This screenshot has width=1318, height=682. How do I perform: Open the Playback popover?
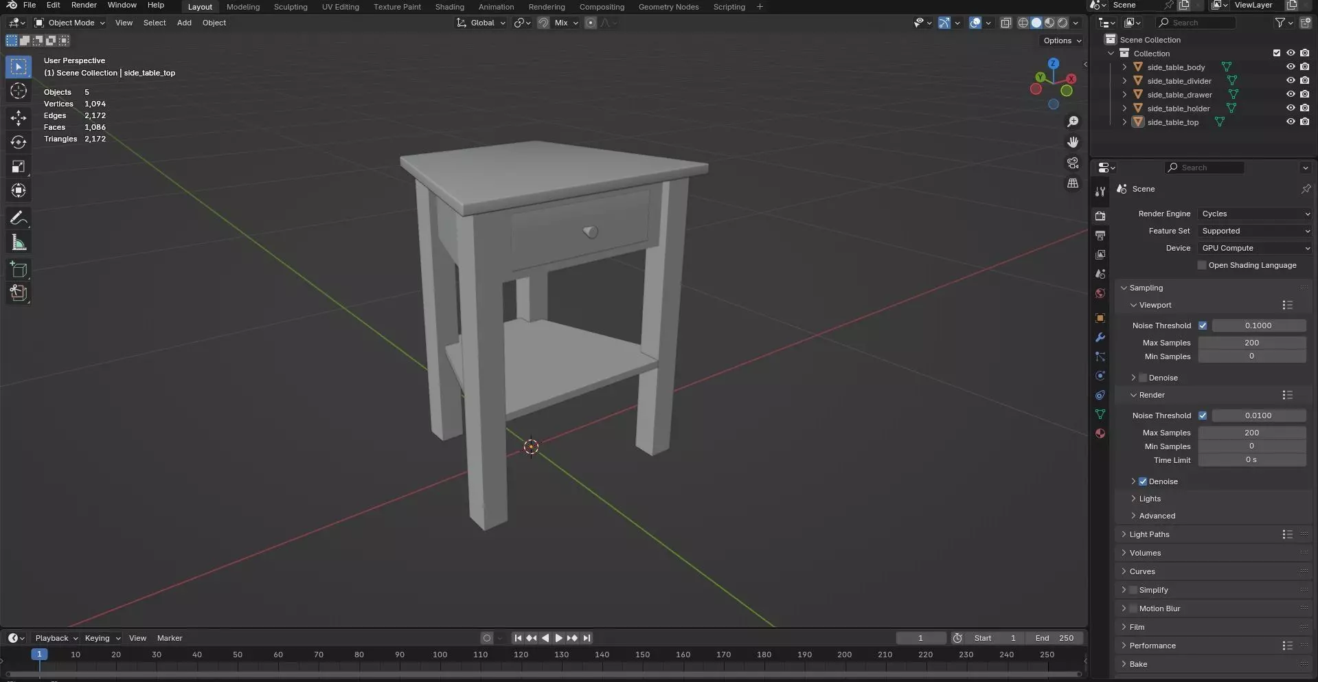point(56,638)
